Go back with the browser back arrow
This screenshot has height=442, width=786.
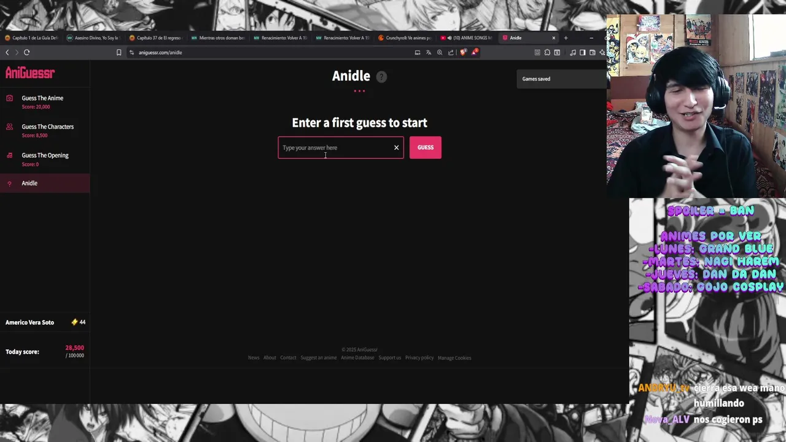[x=7, y=52]
